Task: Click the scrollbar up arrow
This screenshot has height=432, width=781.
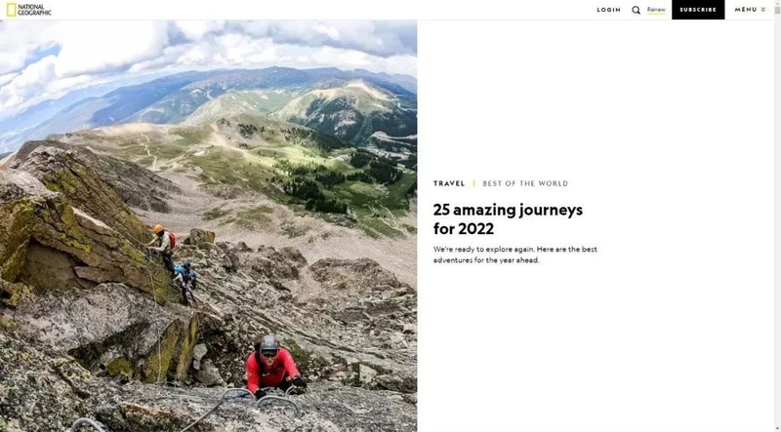Action: [777, 3]
